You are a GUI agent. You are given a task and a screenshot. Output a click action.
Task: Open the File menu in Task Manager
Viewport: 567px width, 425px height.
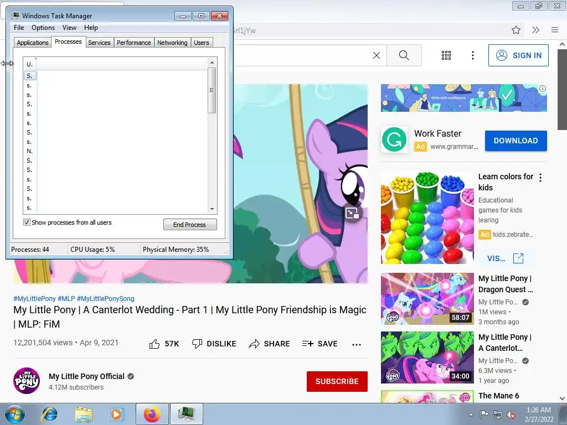click(x=19, y=28)
